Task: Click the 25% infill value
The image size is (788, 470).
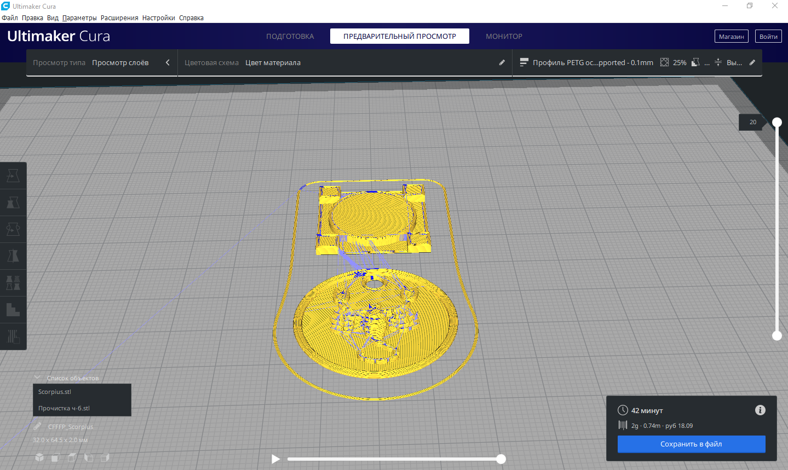Action: pos(680,62)
